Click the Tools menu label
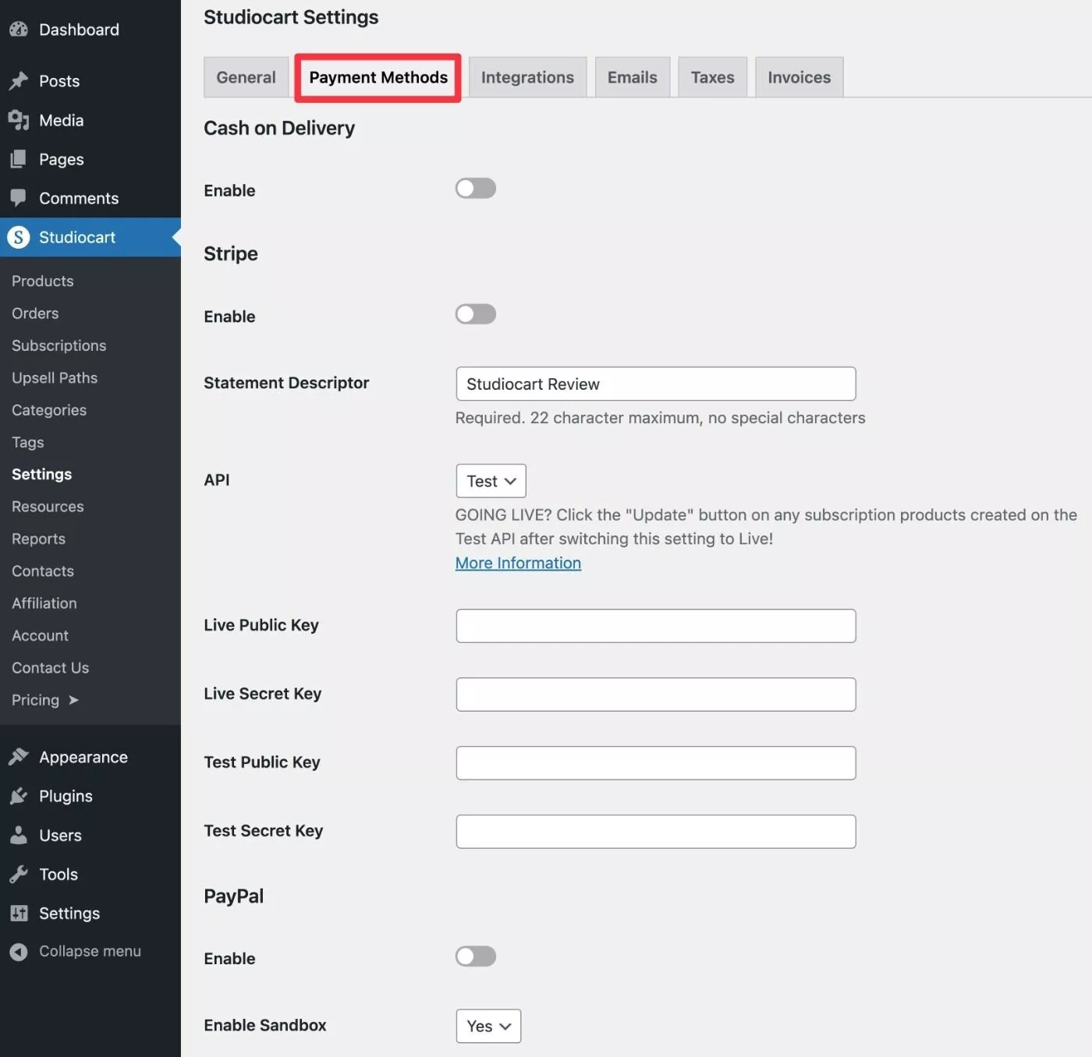 click(58, 874)
